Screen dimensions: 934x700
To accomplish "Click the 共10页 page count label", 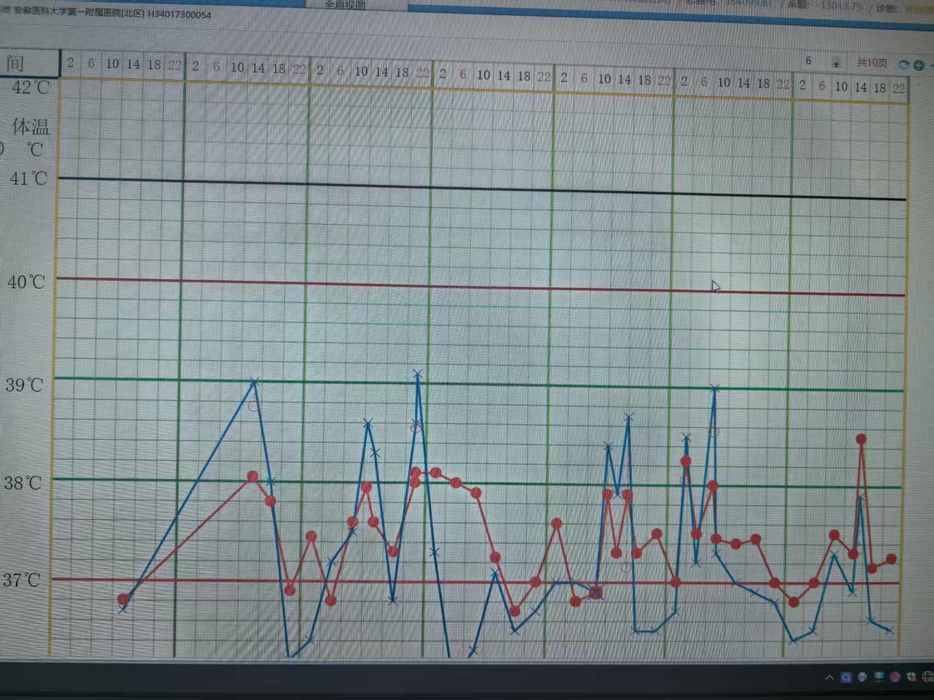I will (x=872, y=63).
